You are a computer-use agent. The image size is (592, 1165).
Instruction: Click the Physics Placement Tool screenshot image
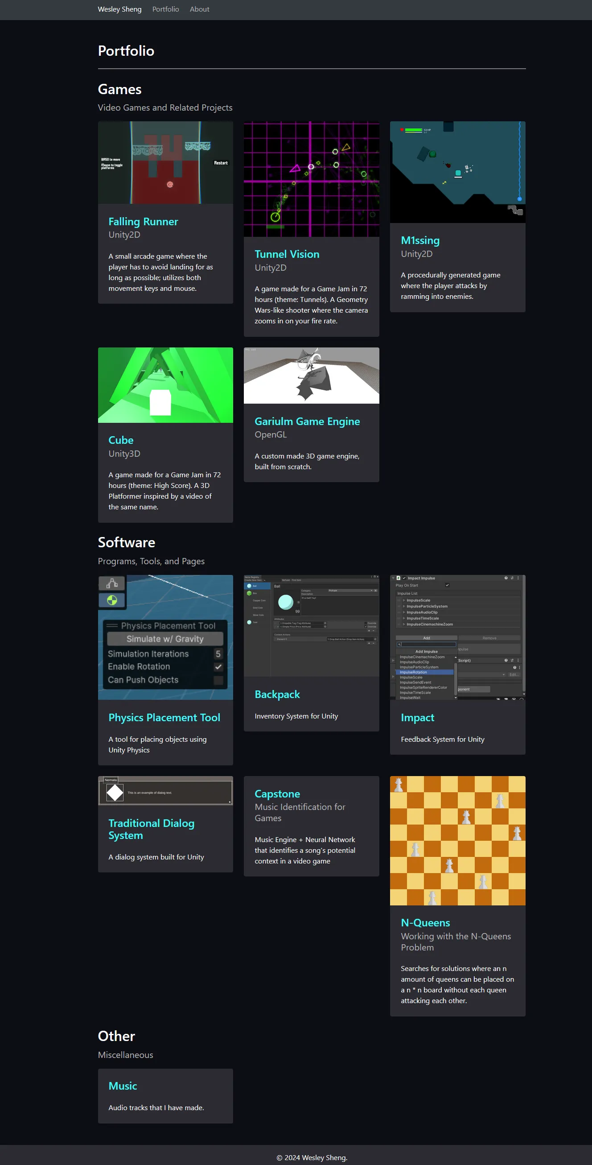tap(165, 637)
